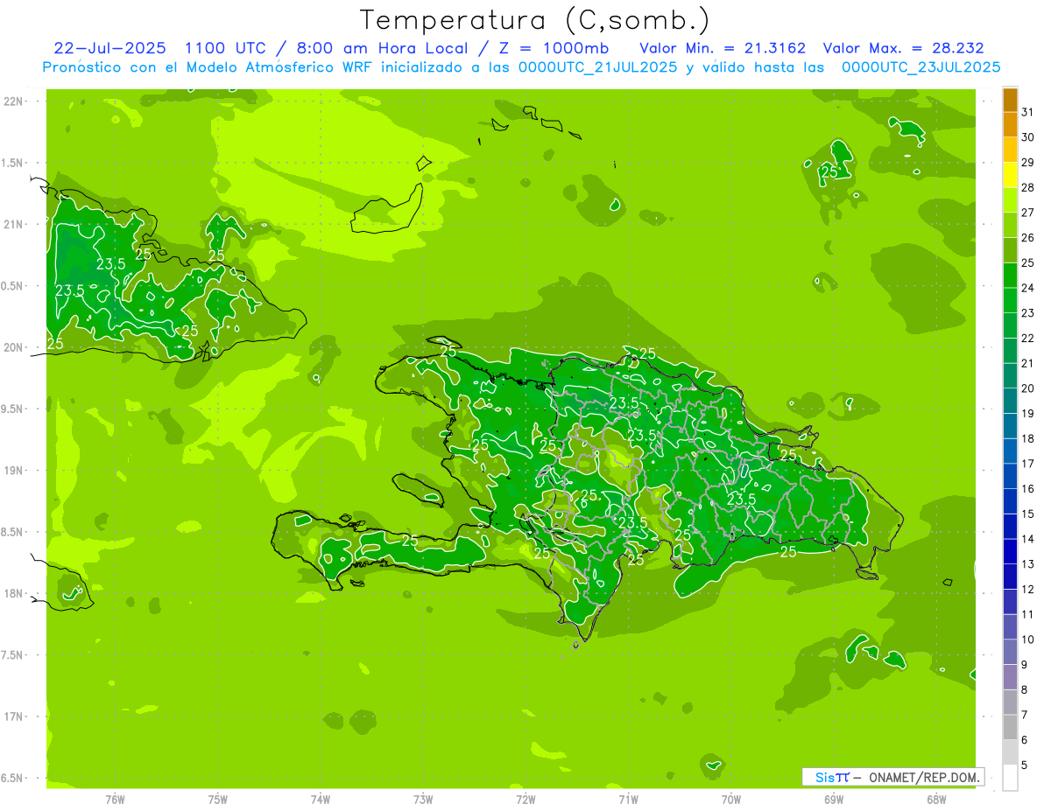The image size is (1051, 811).
Task: Click the "68W" longitude axis label
Action: click(936, 799)
